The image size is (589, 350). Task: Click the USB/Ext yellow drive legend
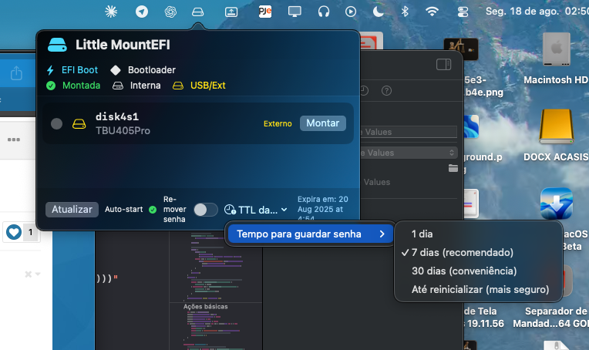199,86
